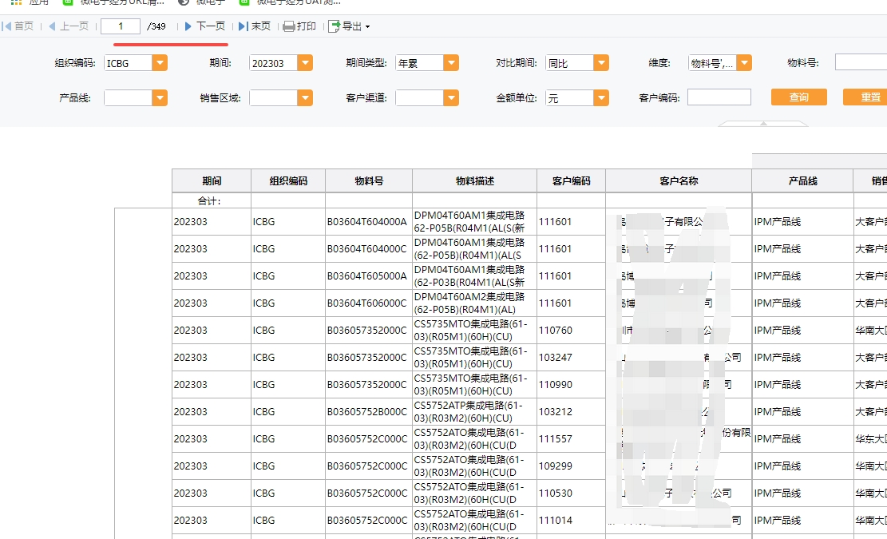The image size is (887, 539).
Task: Jump to last page 末页
Action: tap(255, 26)
